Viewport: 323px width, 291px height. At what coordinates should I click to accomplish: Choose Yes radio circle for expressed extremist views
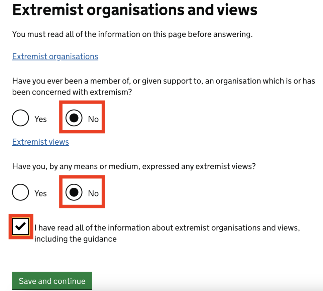(20, 192)
